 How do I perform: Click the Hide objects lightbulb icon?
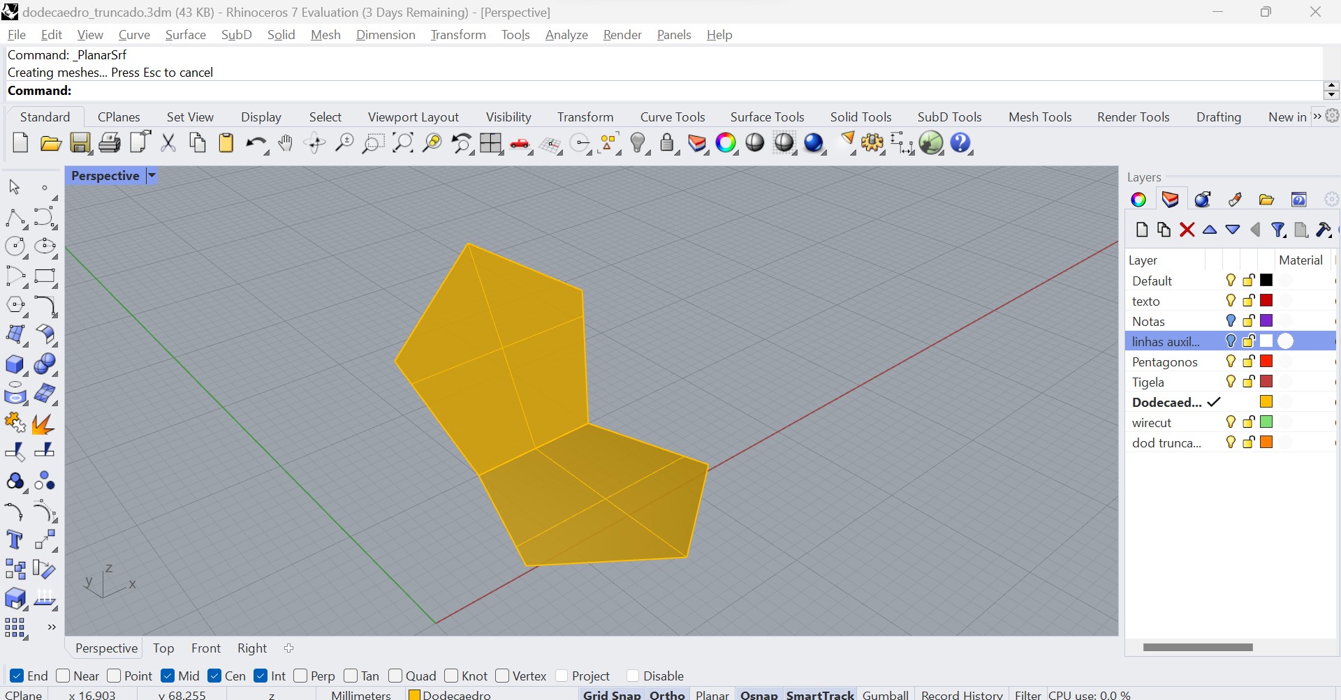638,143
